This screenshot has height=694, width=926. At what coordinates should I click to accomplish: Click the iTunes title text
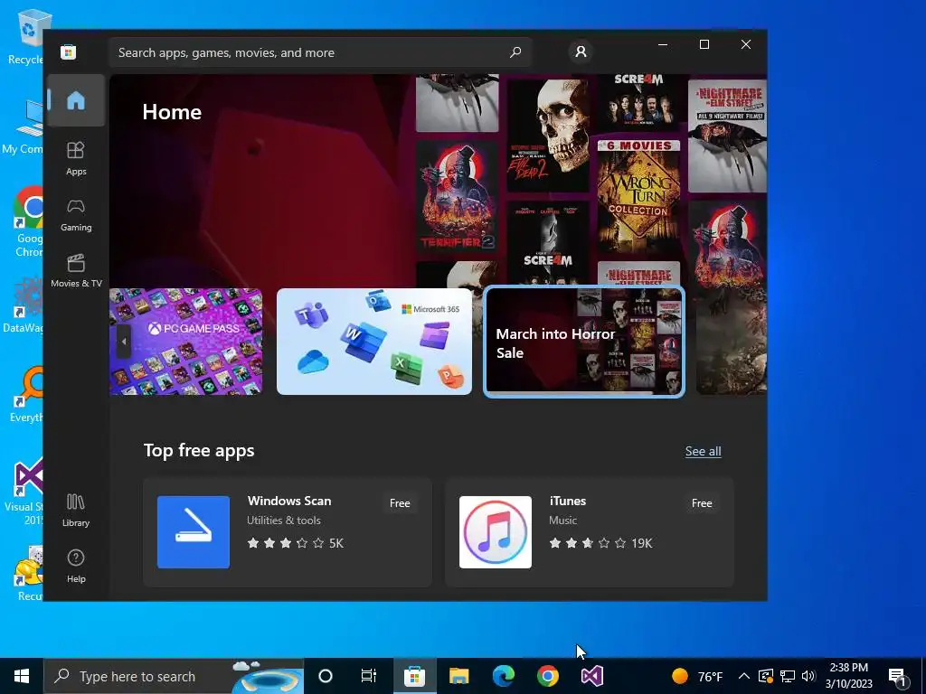(568, 501)
